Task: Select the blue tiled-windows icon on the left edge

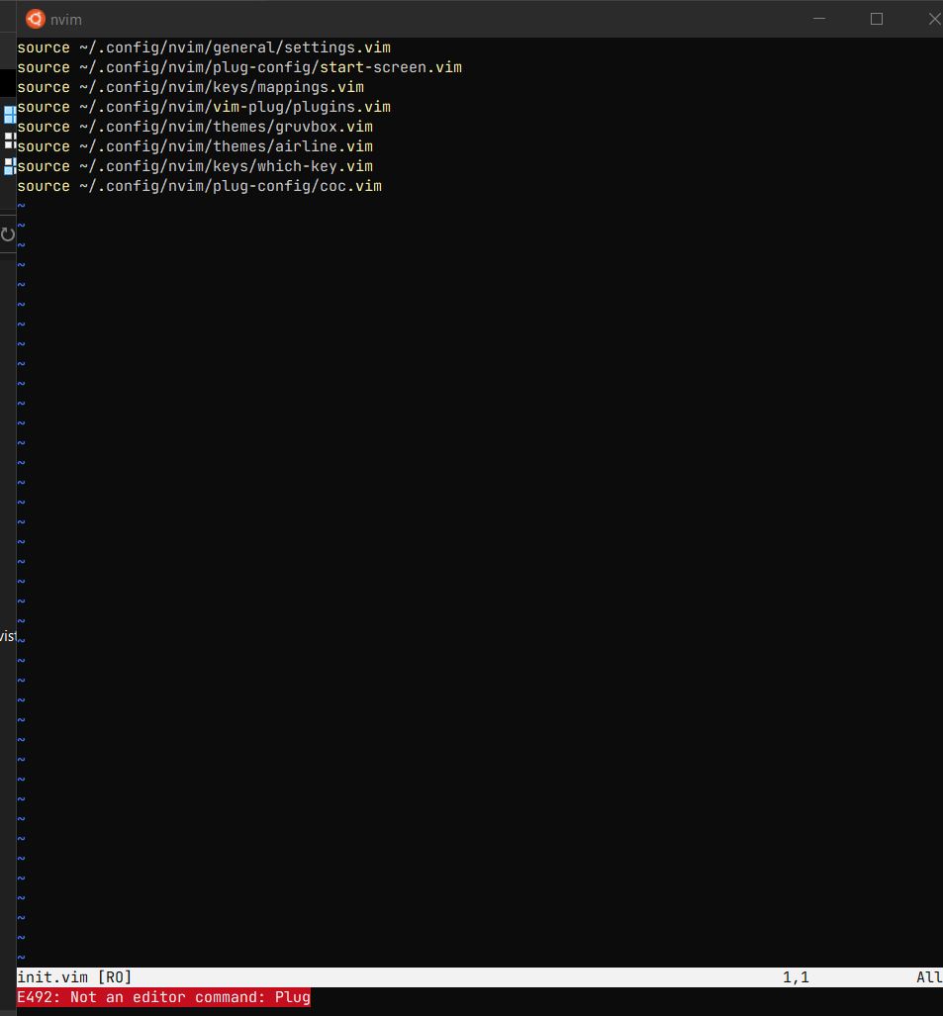Action: tap(9, 115)
